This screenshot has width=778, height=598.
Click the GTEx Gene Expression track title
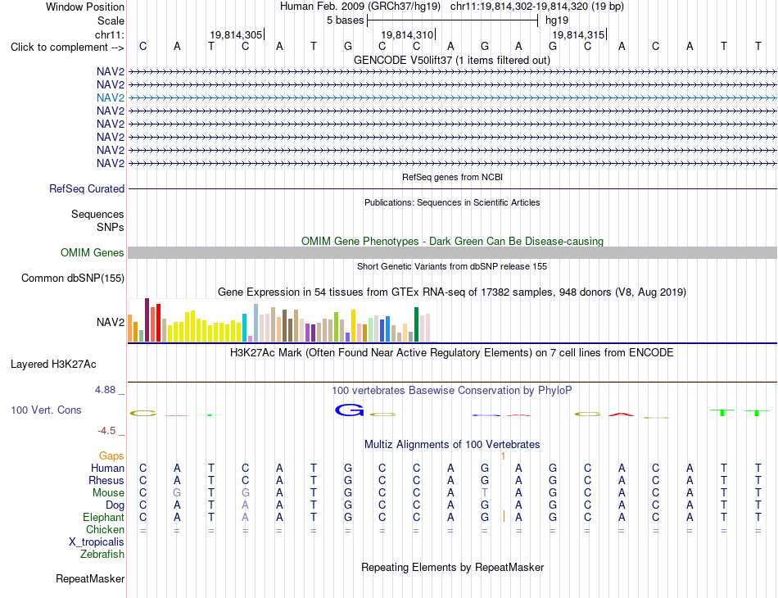click(452, 292)
